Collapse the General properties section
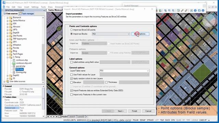The image size is (219, 123). (3, 86)
